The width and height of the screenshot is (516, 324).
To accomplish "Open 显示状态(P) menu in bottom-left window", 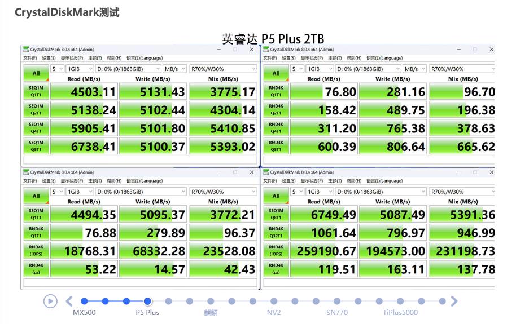I will click(72, 181).
